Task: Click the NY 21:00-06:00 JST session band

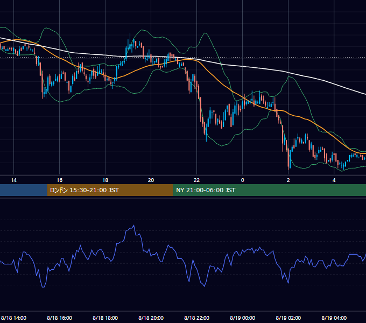Action: tap(269, 190)
